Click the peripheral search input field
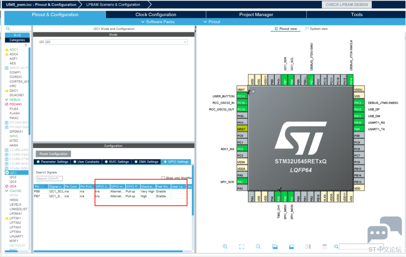Viewport: 406px width, 257px height. click(21, 28)
